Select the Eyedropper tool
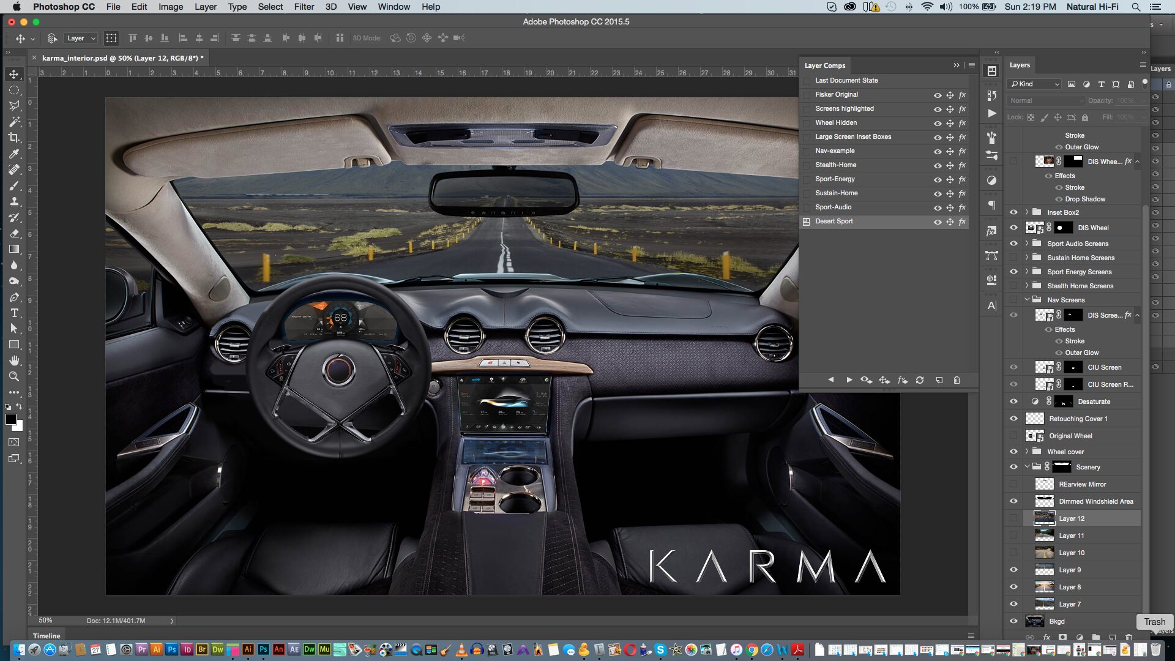This screenshot has width=1175, height=661. pos(14,154)
